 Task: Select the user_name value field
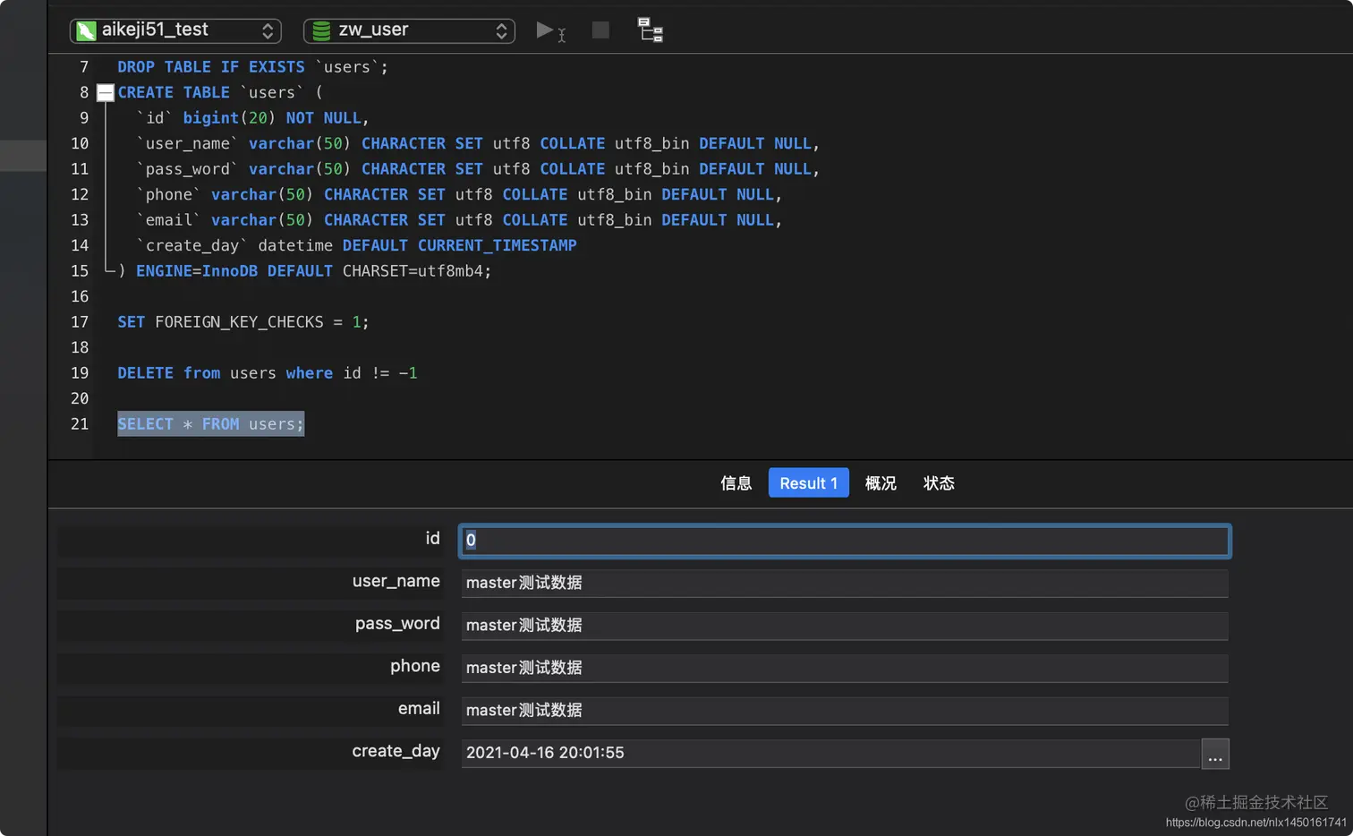pyautogui.click(x=844, y=583)
